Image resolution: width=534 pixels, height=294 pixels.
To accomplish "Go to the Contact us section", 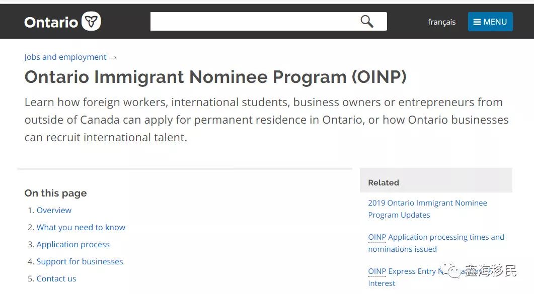I will (x=56, y=279).
